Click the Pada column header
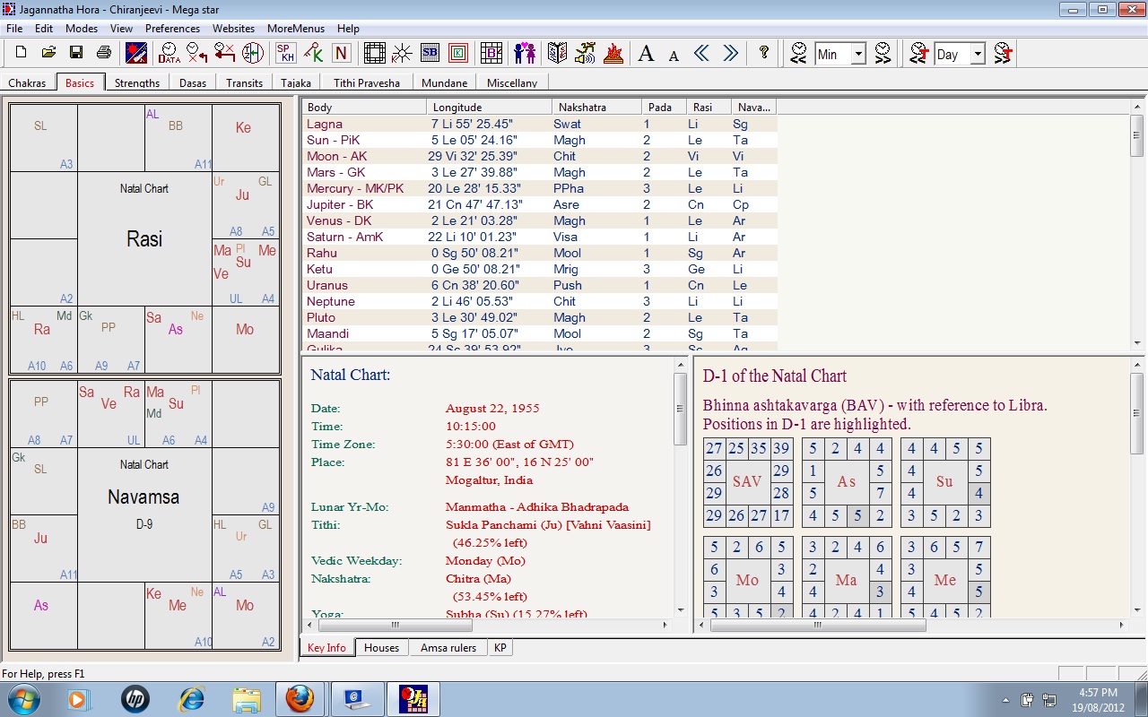The width and height of the screenshot is (1148, 717). click(x=664, y=107)
